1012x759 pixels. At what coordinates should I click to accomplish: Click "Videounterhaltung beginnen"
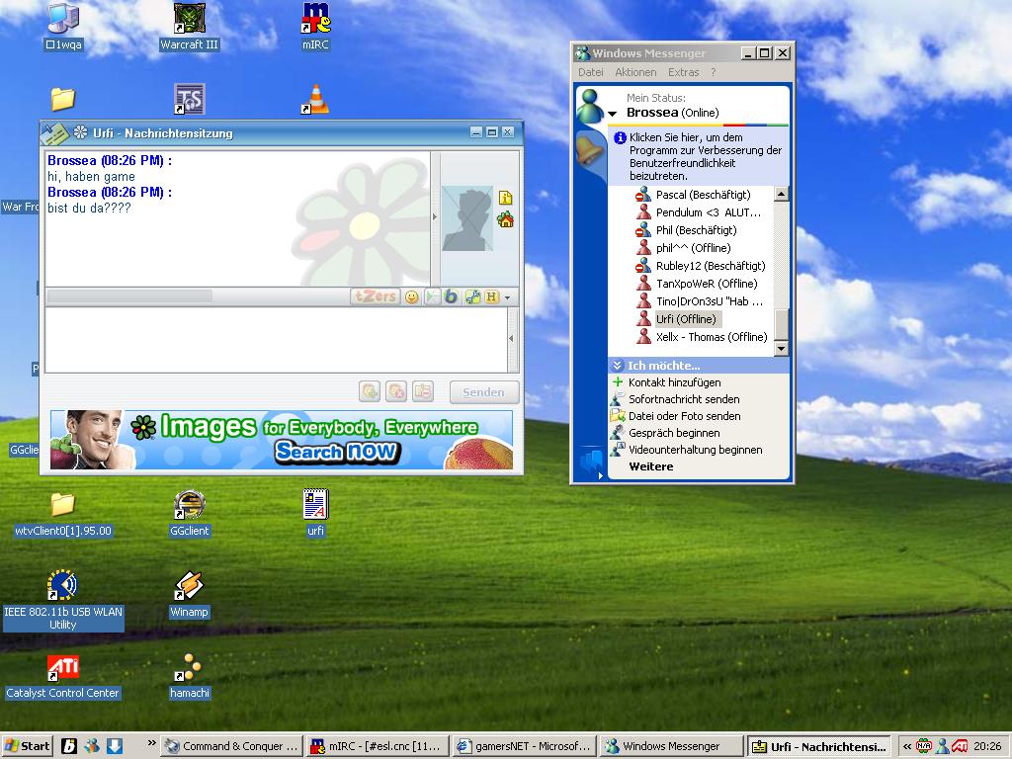point(696,450)
